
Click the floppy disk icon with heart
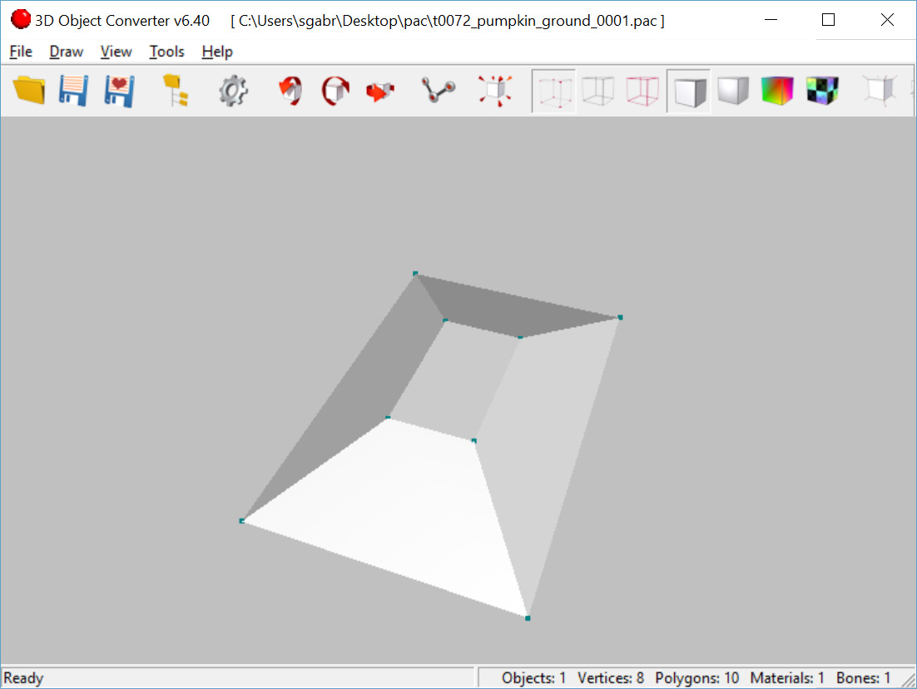[119, 90]
